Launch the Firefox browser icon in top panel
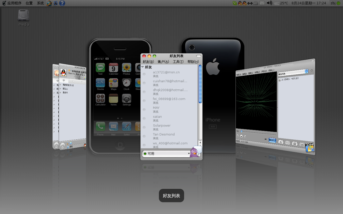This screenshot has height=214, width=343. tap(49, 3)
